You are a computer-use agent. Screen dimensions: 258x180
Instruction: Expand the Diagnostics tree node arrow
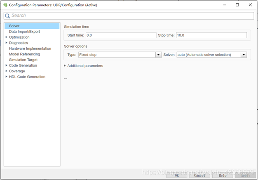(x=7, y=43)
